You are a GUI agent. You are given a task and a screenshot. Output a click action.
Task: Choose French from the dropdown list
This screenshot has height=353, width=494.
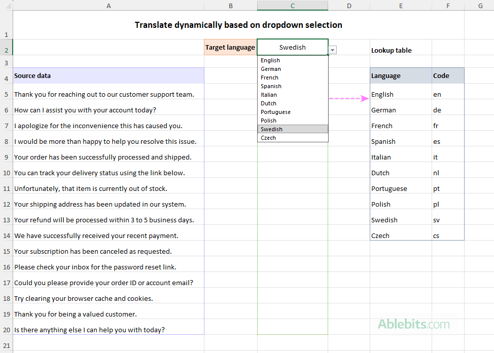293,77
